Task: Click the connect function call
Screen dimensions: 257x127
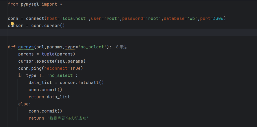Action: [x=35, y=18]
